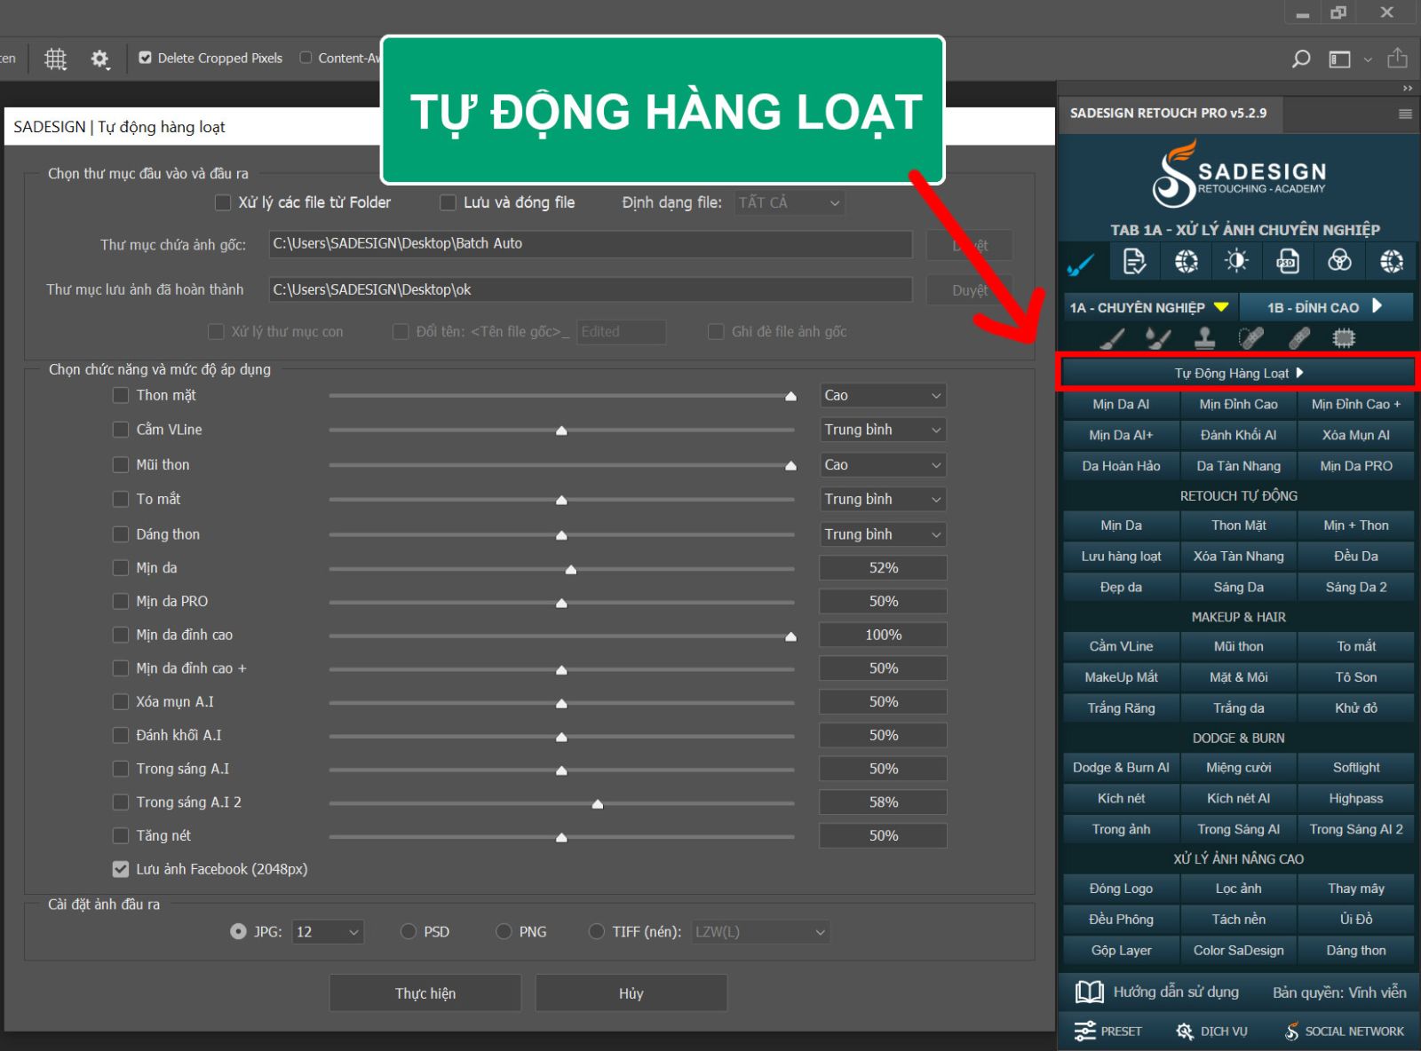Viewport: 1421px width, 1051px height.
Task: Click the Thực hiện button
Action: (425, 993)
